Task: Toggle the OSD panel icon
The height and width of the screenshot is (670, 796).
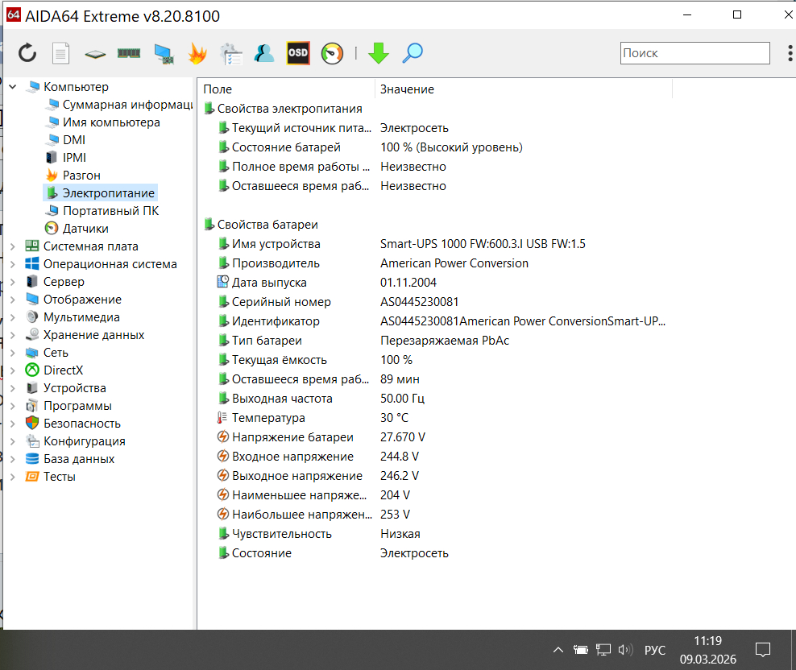Action: point(298,53)
